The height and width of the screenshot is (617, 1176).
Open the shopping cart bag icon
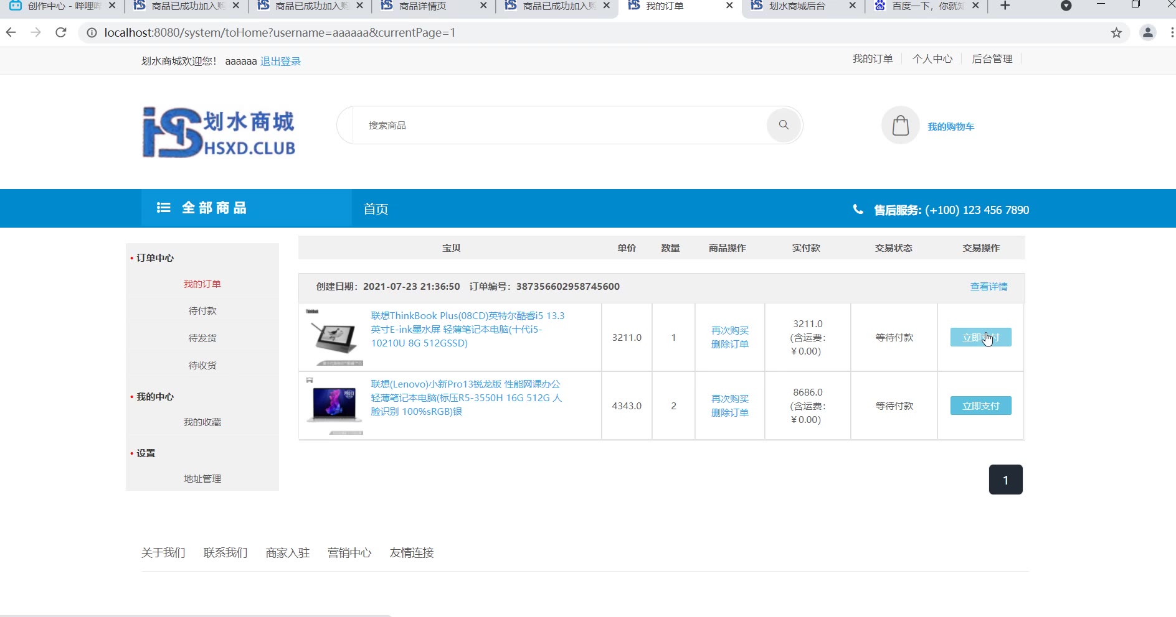(900, 126)
